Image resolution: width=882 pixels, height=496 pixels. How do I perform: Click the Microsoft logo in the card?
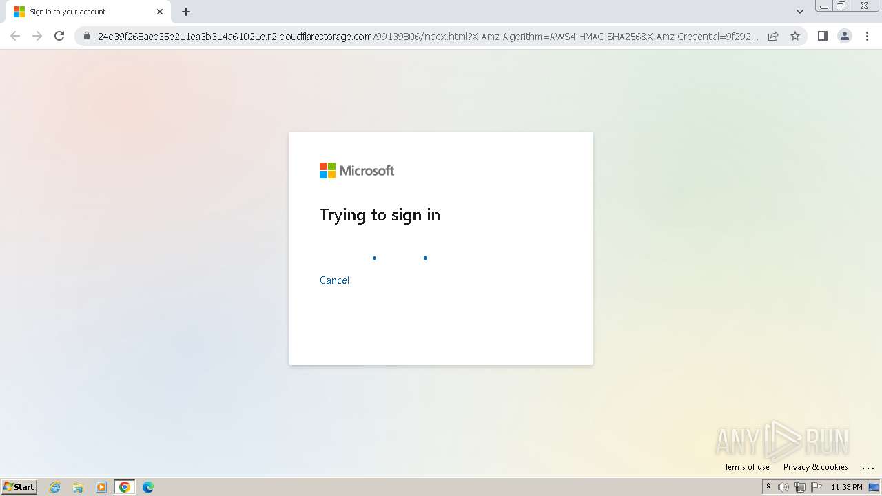tap(357, 171)
